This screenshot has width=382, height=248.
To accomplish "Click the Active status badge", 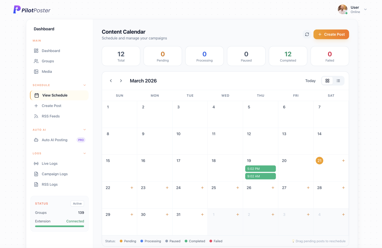I will 77,203.
